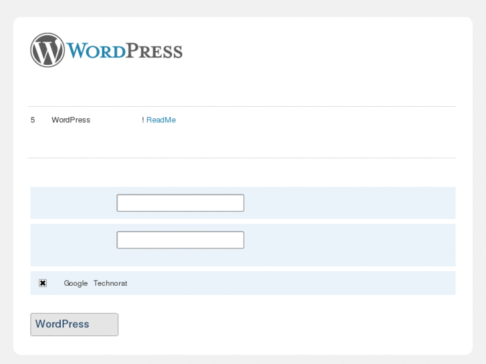Click the WordPress install button
486x364 pixels.
click(x=74, y=325)
